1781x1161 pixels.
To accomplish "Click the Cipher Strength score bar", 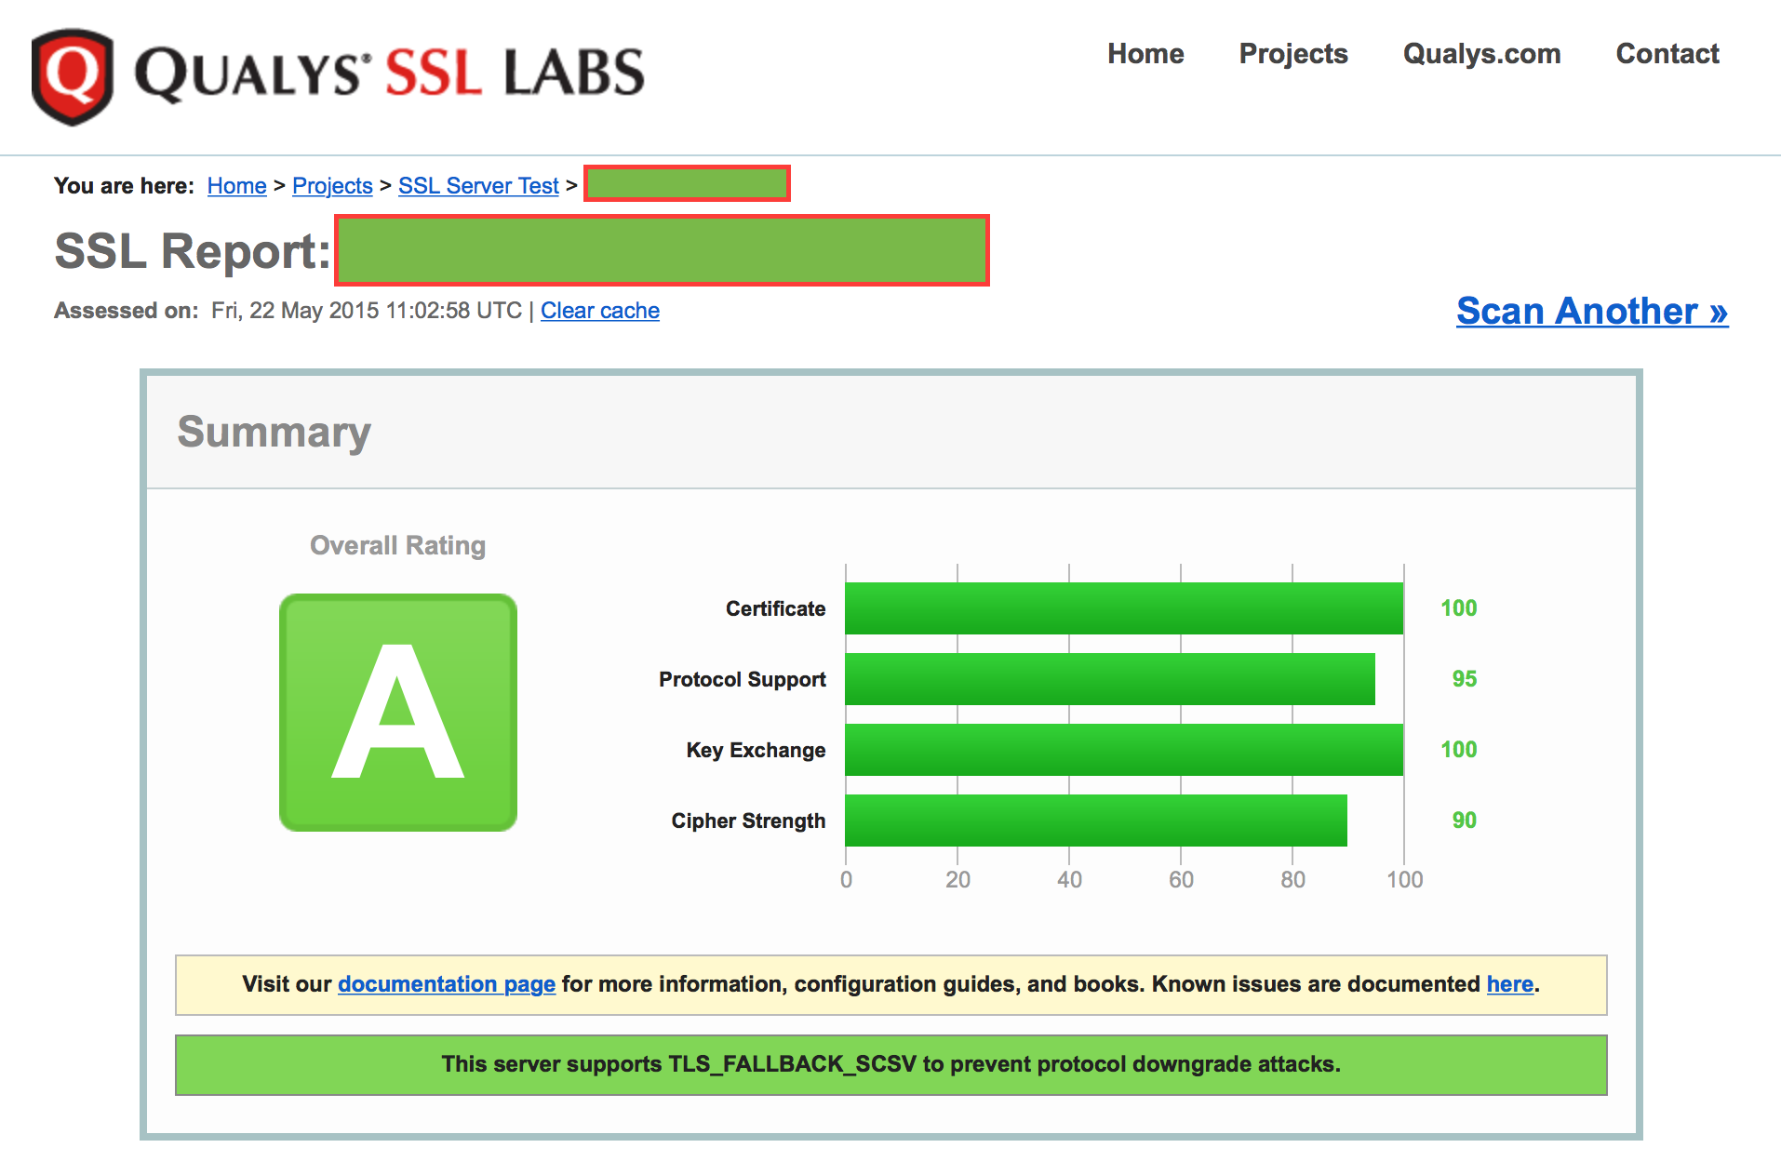I will coord(1095,821).
